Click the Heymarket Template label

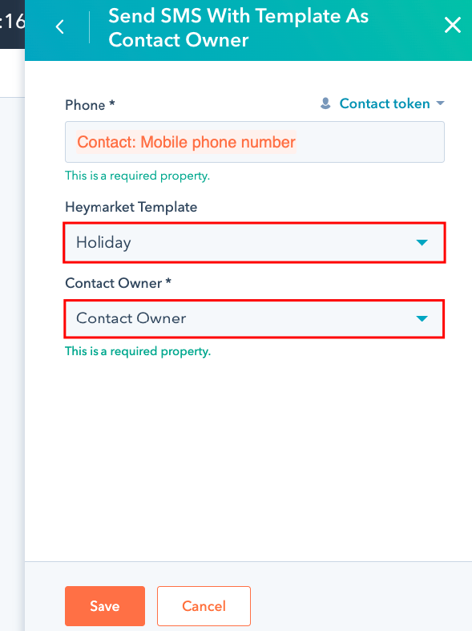tap(131, 207)
